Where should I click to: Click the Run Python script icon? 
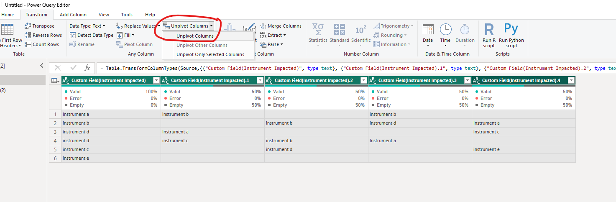pos(511,29)
